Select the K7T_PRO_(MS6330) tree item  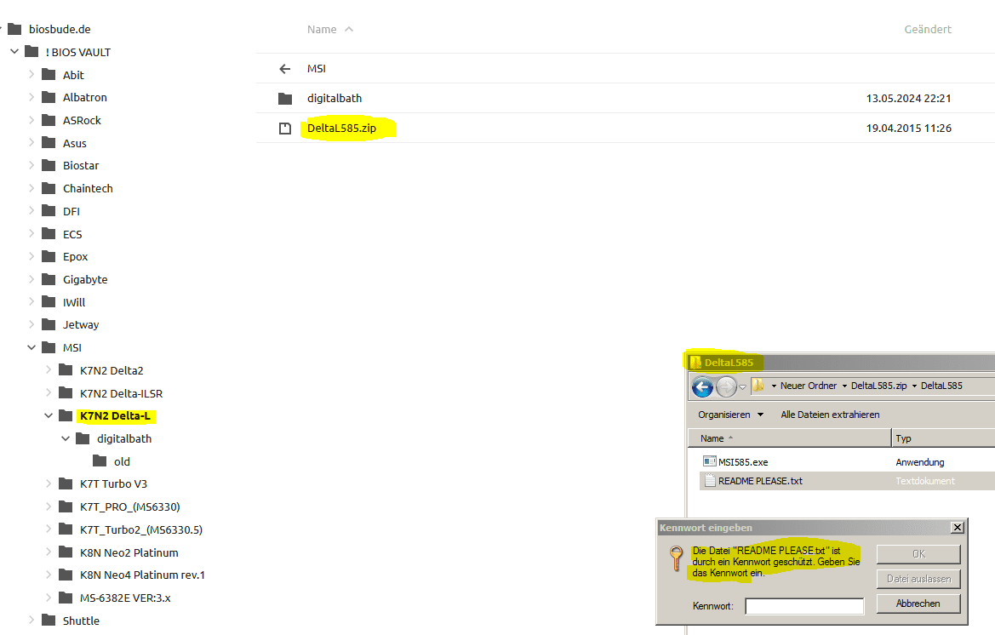point(130,506)
